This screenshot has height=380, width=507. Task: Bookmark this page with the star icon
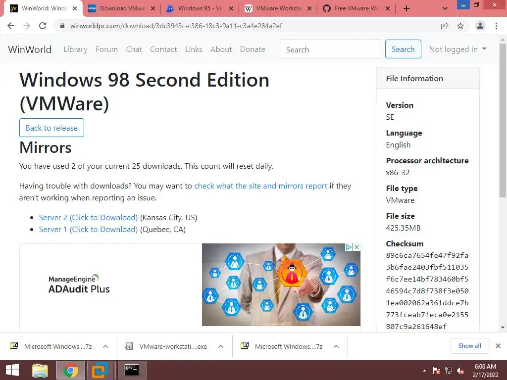(x=460, y=26)
